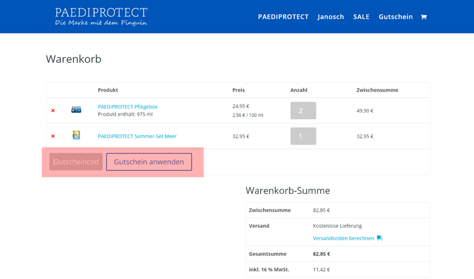Screen dimensions: 474x279
Task: Click the Produkt column header
Action: coord(108,90)
